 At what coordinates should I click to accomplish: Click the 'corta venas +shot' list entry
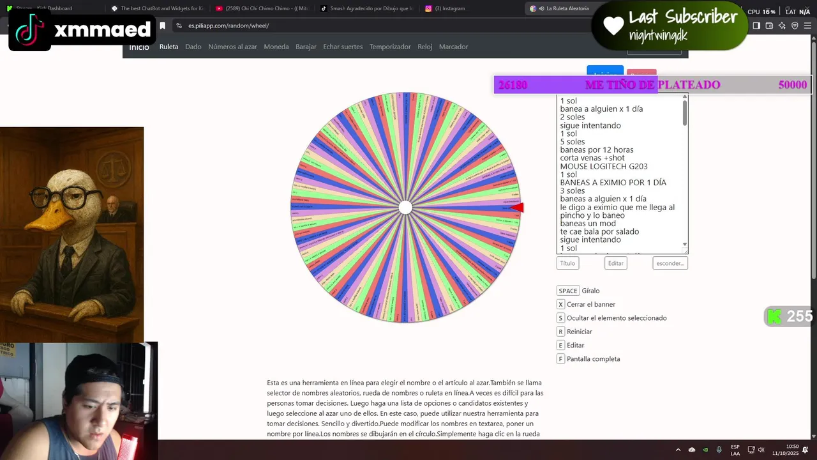[x=592, y=158]
